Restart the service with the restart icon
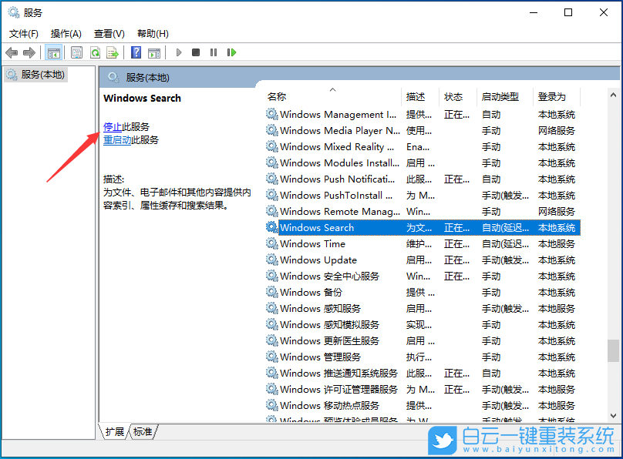 (x=231, y=52)
